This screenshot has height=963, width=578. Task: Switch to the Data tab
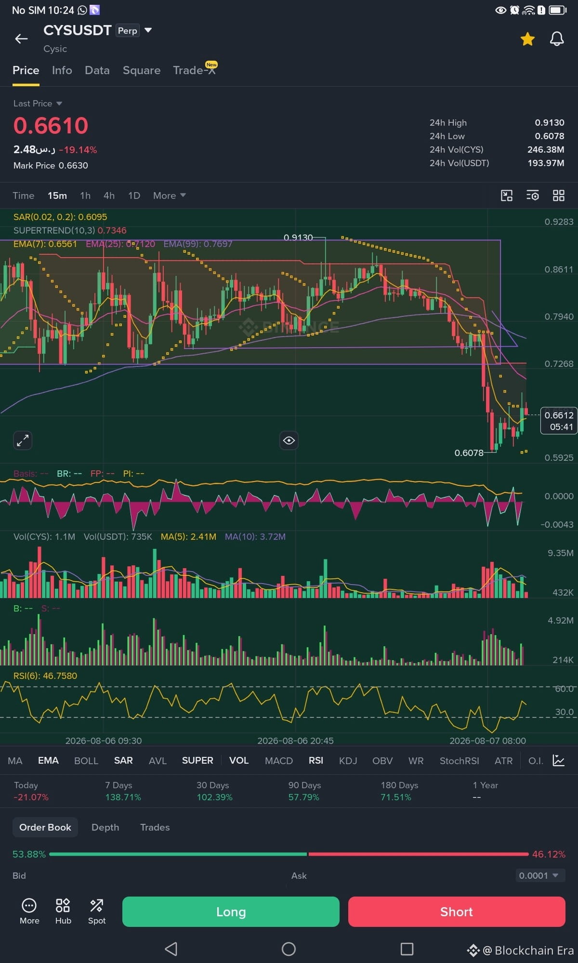pos(97,70)
